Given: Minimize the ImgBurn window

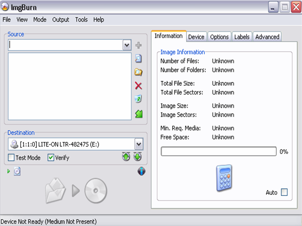Looking at the screenshot, I should click(x=273, y=7).
